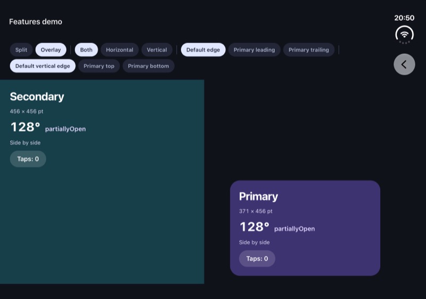Click the Features demo title
Image resolution: width=426 pixels, height=299 pixels.
36,22
